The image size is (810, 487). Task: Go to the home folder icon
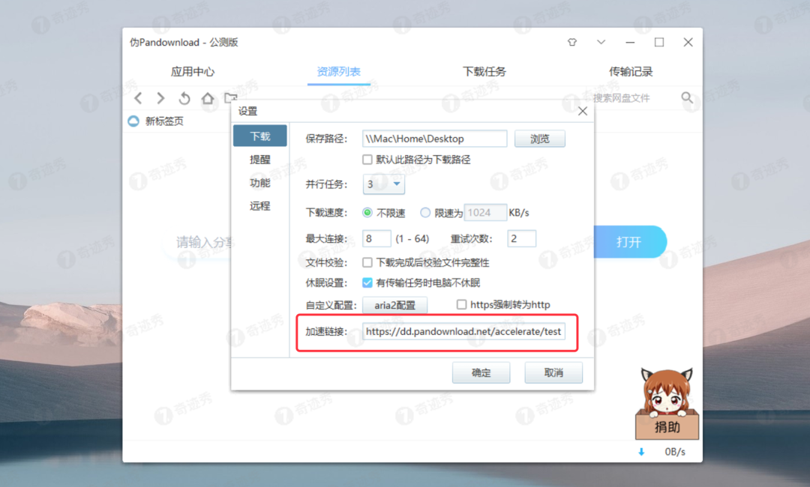click(208, 97)
